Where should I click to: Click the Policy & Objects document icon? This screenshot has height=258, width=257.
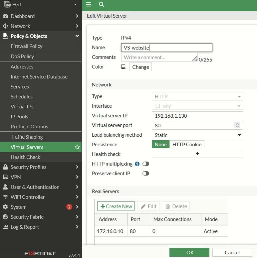tap(5, 36)
